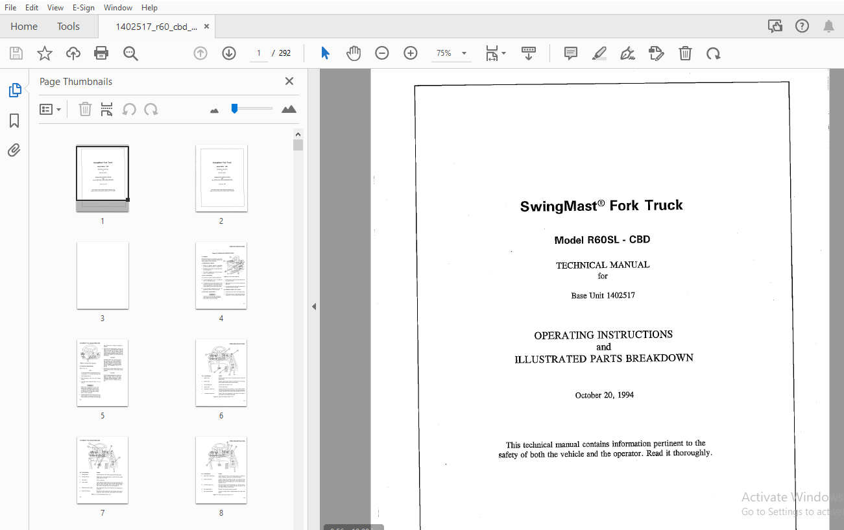This screenshot has height=530, width=844.
Task: Delete selected thumbnail page trash icon
Action: (85, 109)
